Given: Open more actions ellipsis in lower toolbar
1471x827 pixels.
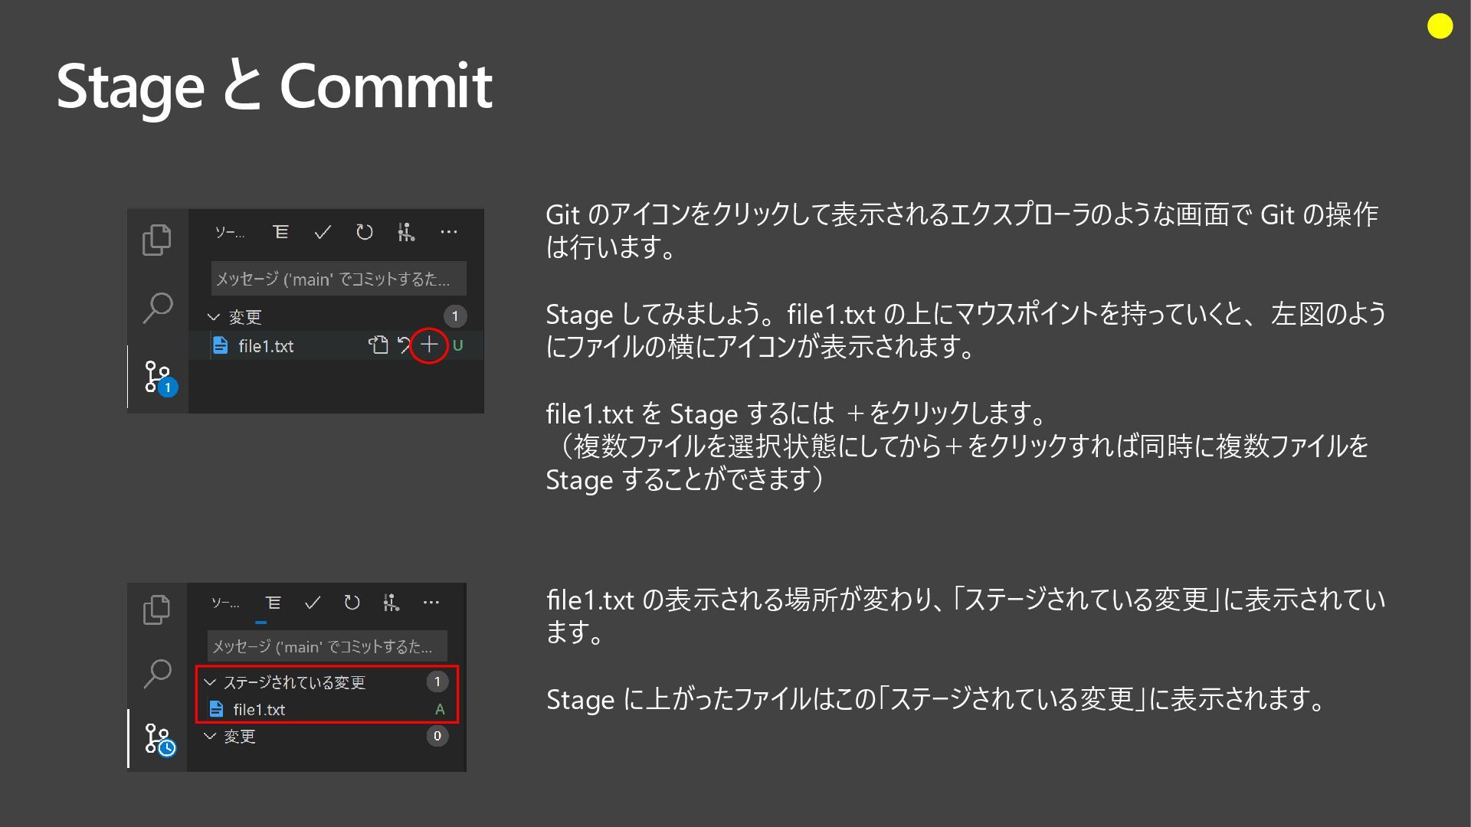Looking at the screenshot, I should point(431,603).
